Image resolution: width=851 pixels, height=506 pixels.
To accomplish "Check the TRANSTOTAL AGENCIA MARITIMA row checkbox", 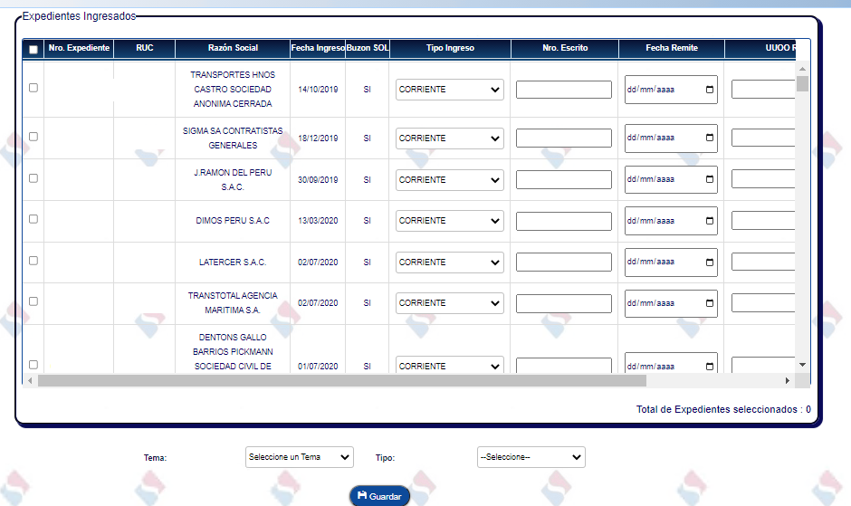I will point(33,301).
